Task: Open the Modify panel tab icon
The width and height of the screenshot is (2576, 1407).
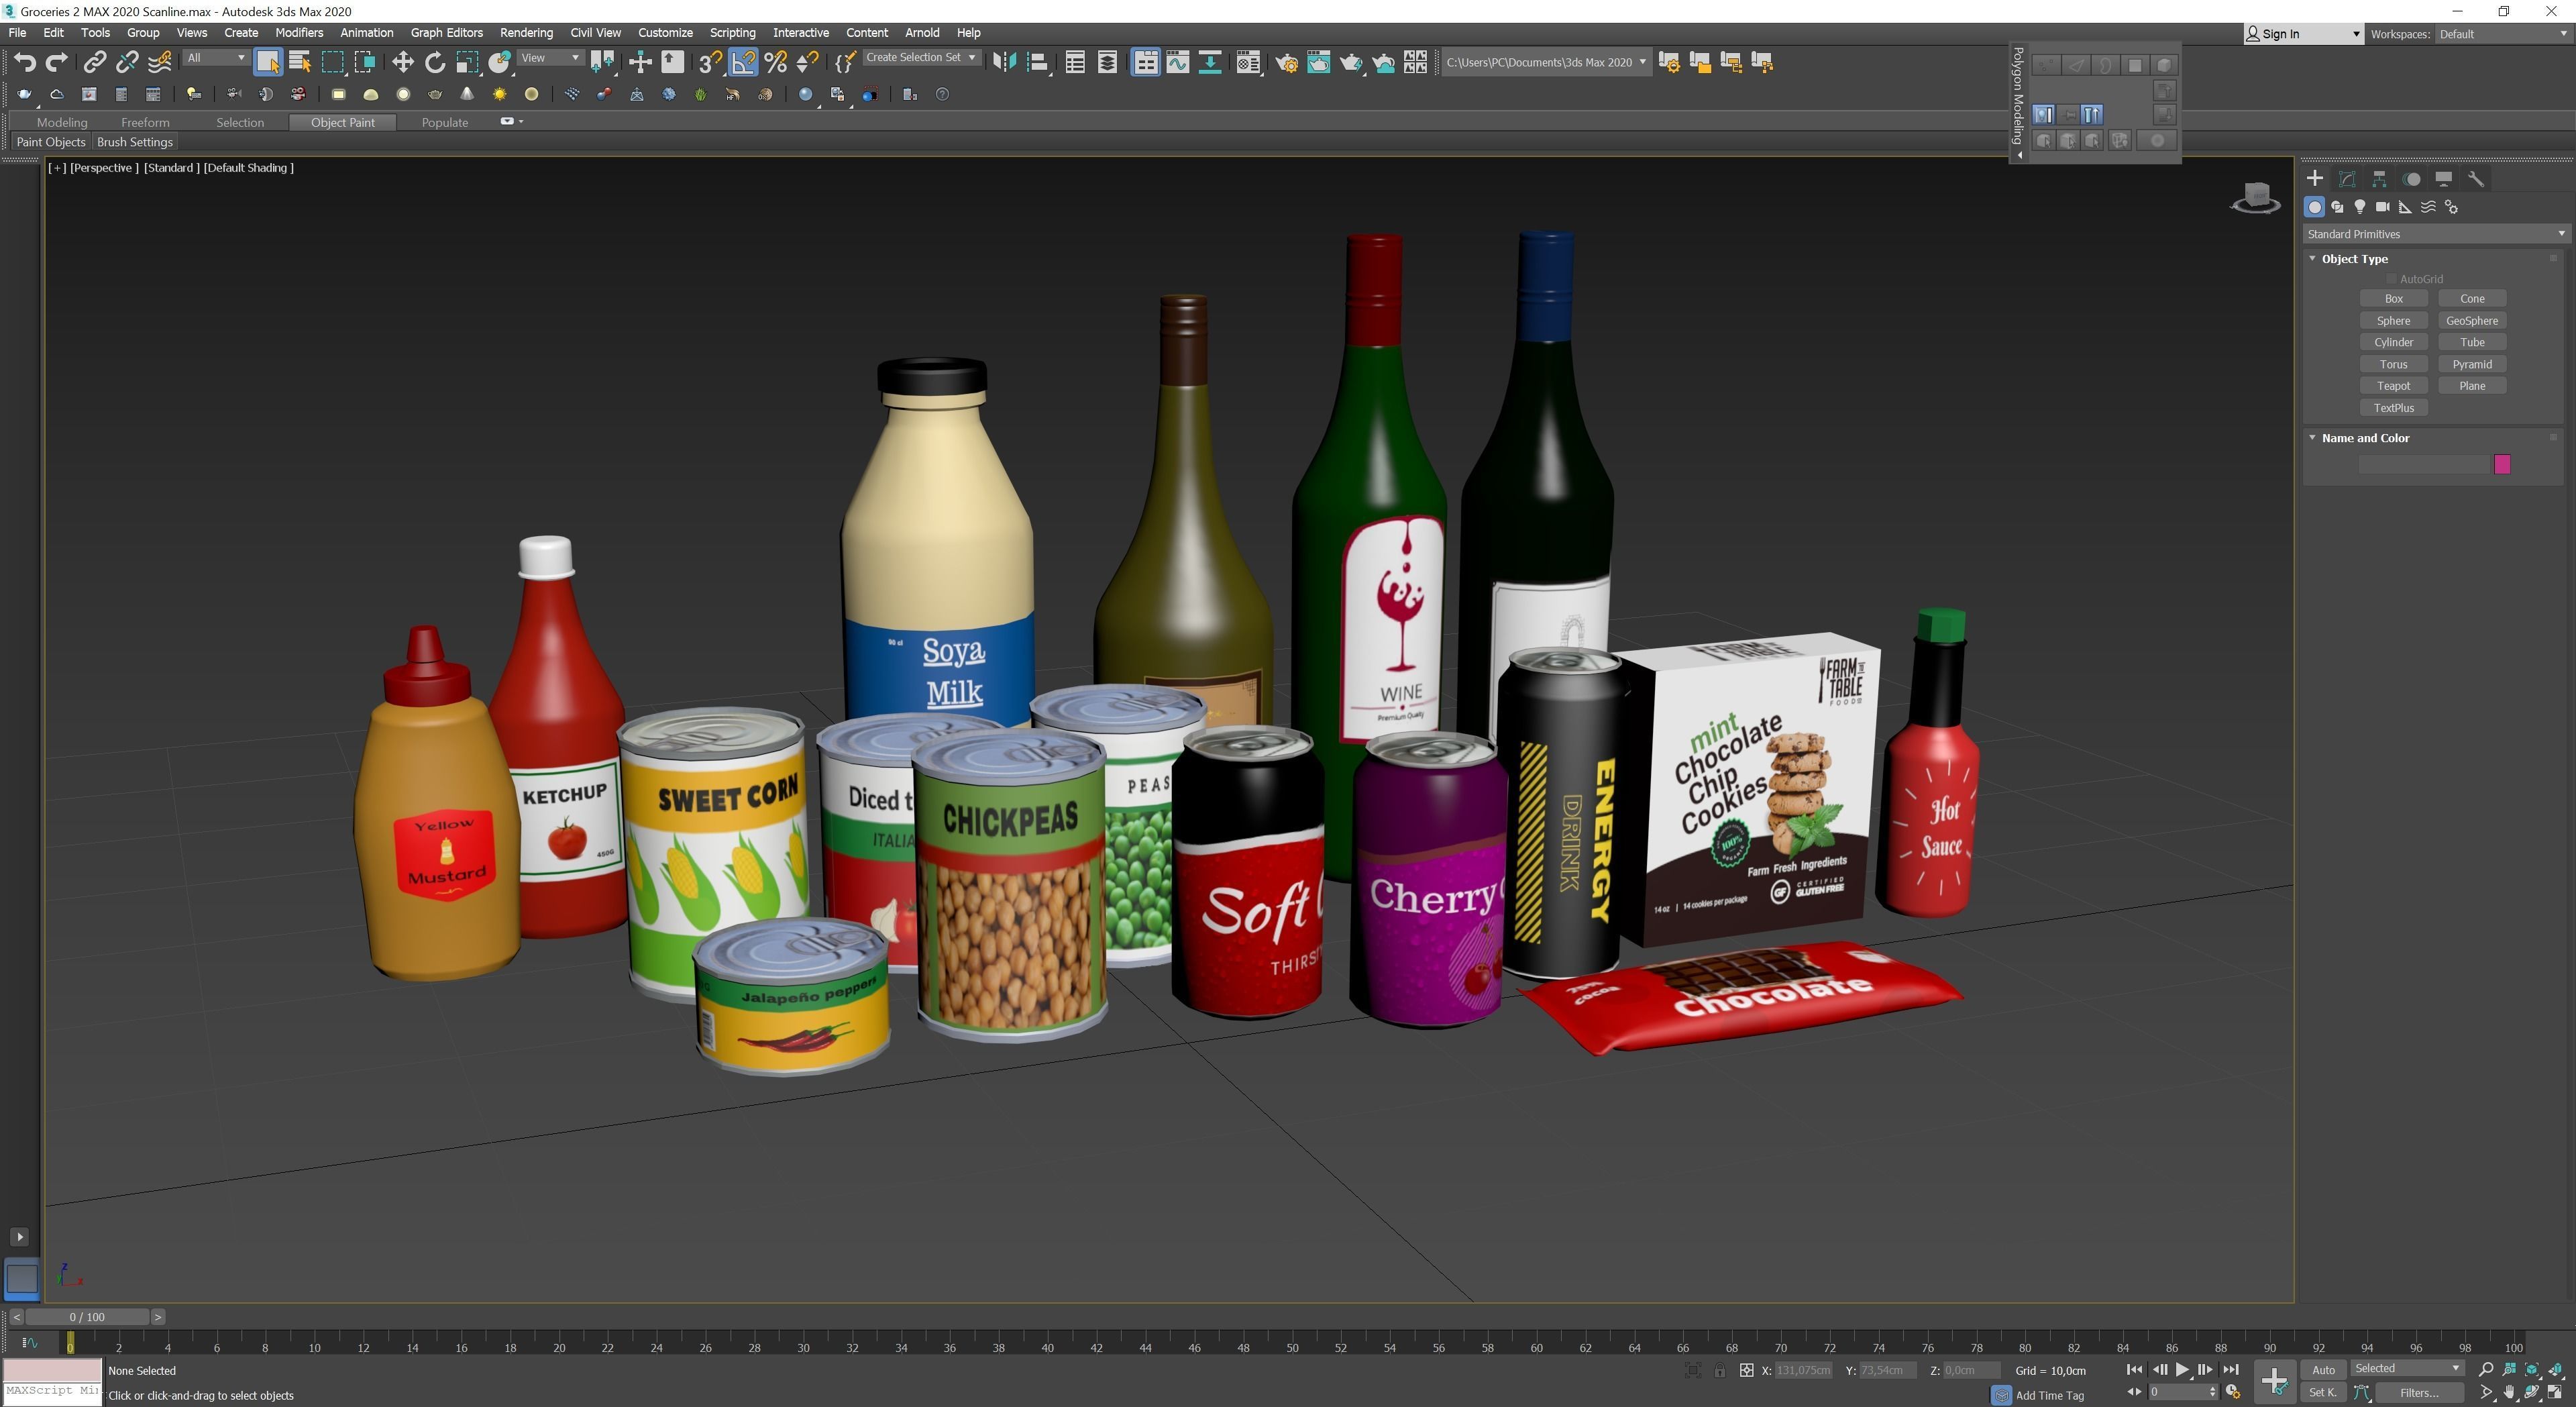Action: [x=2346, y=179]
